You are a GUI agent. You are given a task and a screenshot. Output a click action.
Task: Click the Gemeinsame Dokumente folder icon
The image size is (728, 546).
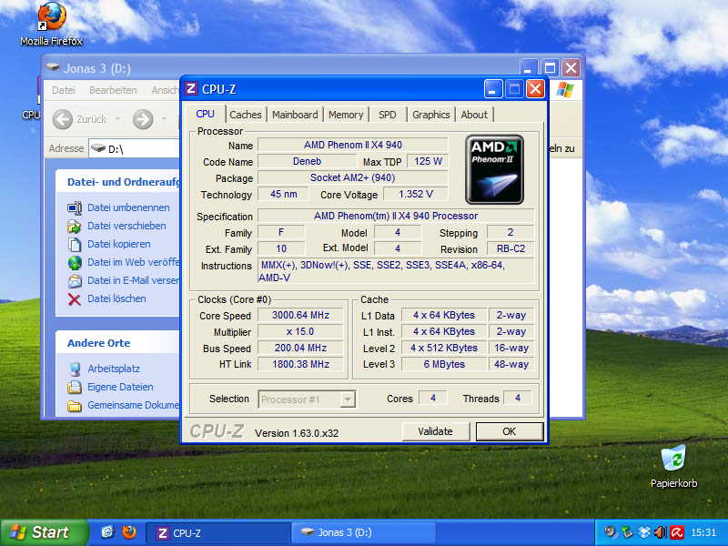pos(75,405)
